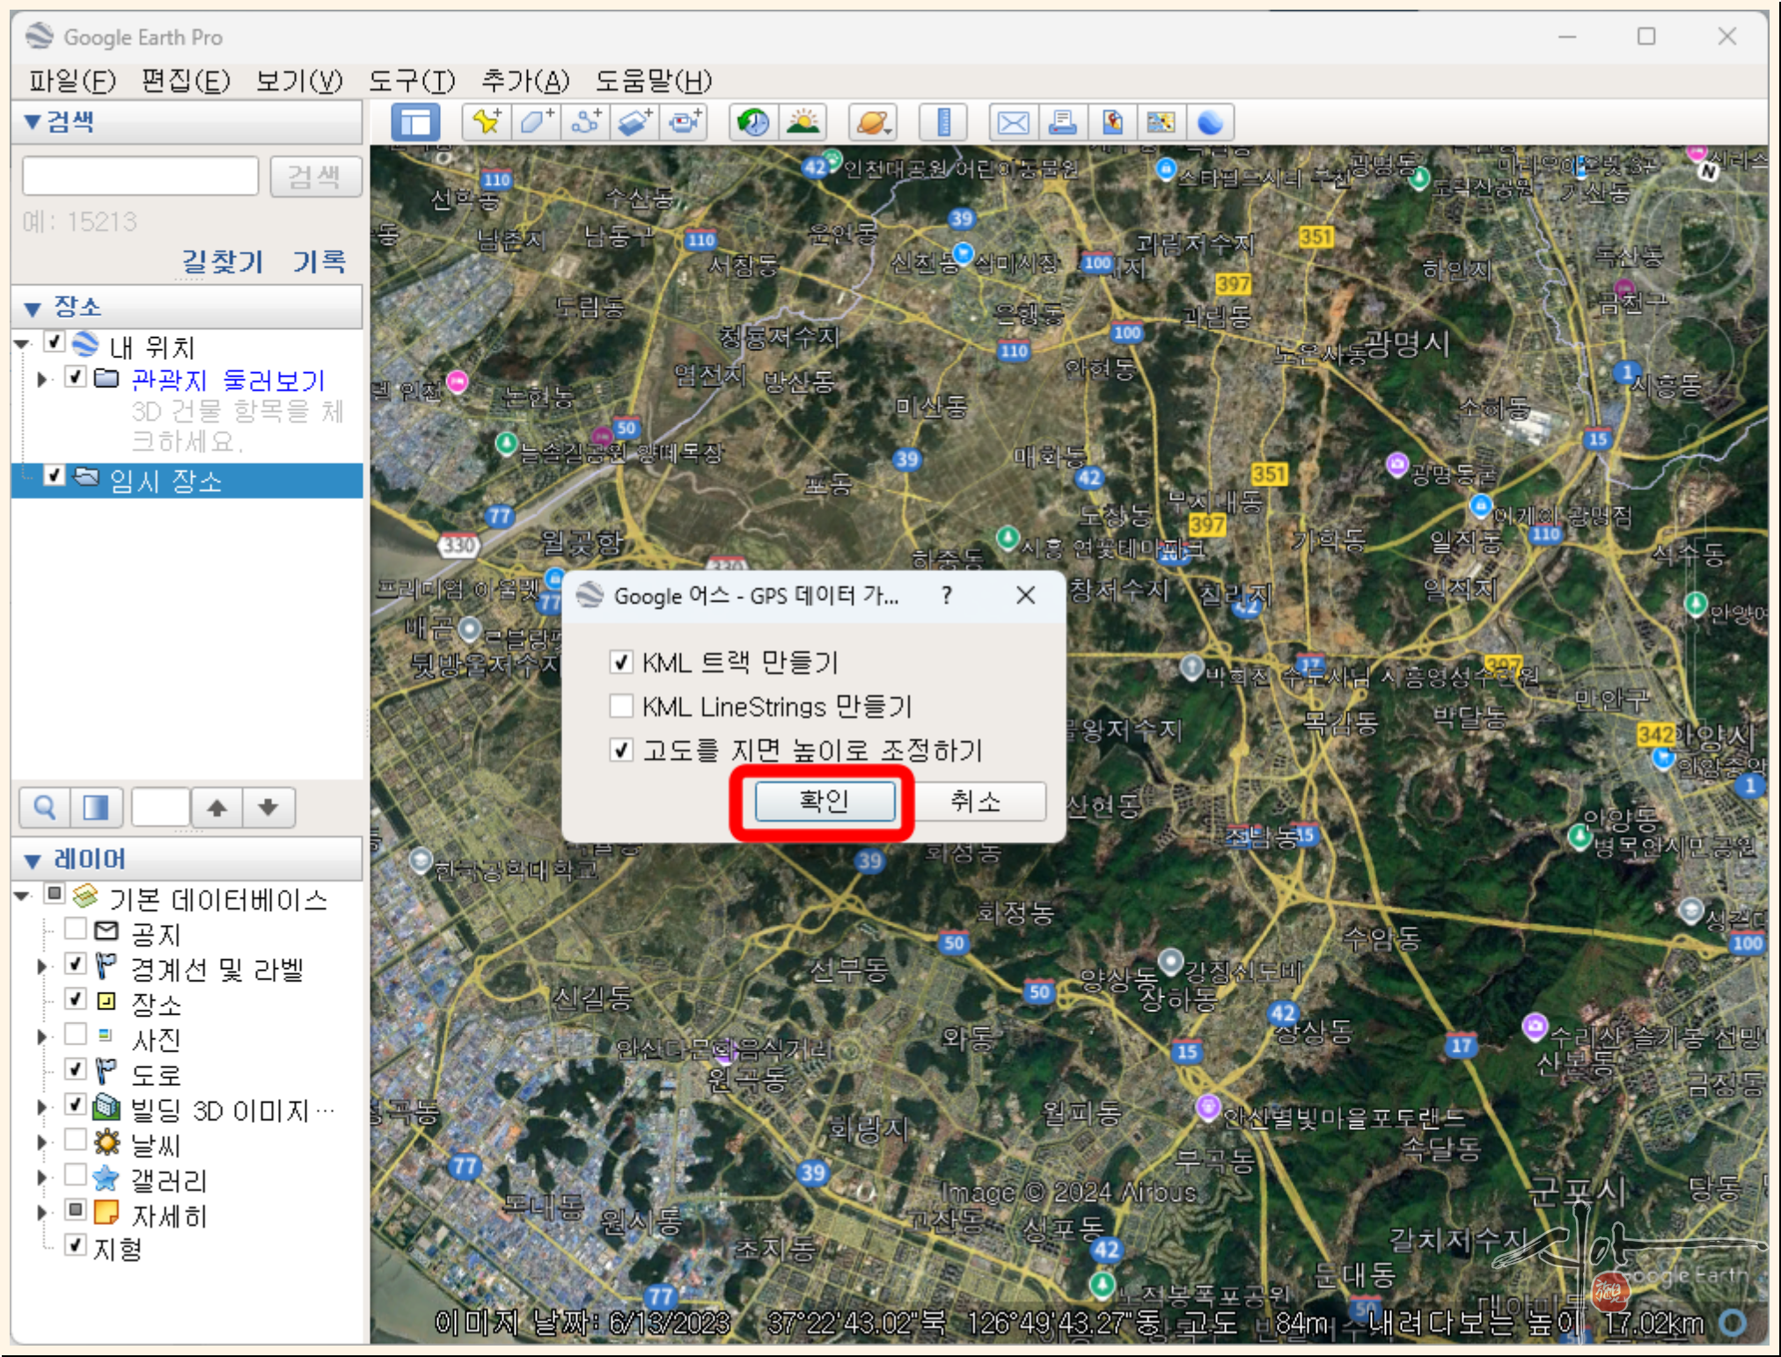Open the 파일(F) menu
This screenshot has height=1357, width=1781.
(72, 81)
